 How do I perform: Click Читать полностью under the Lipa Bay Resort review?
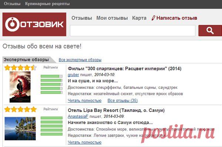[x=84, y=142]
